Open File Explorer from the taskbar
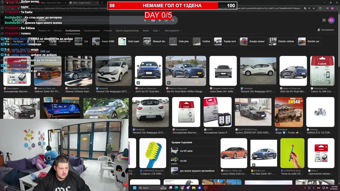340x191 pixels. [194, 188]
